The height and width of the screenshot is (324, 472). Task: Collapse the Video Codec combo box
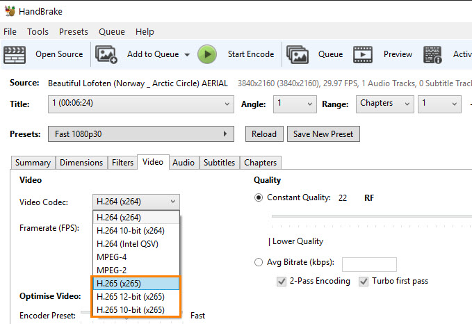click(136, 202)
